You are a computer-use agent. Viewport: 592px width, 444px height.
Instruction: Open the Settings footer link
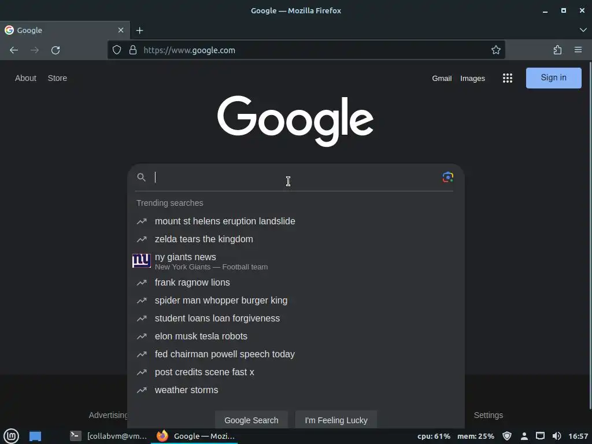(x=488, y=415)
